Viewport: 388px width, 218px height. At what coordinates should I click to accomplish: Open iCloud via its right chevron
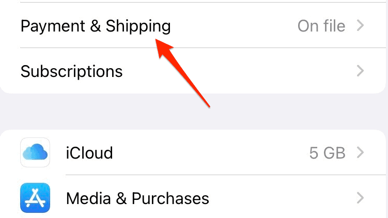pos(361,152)
